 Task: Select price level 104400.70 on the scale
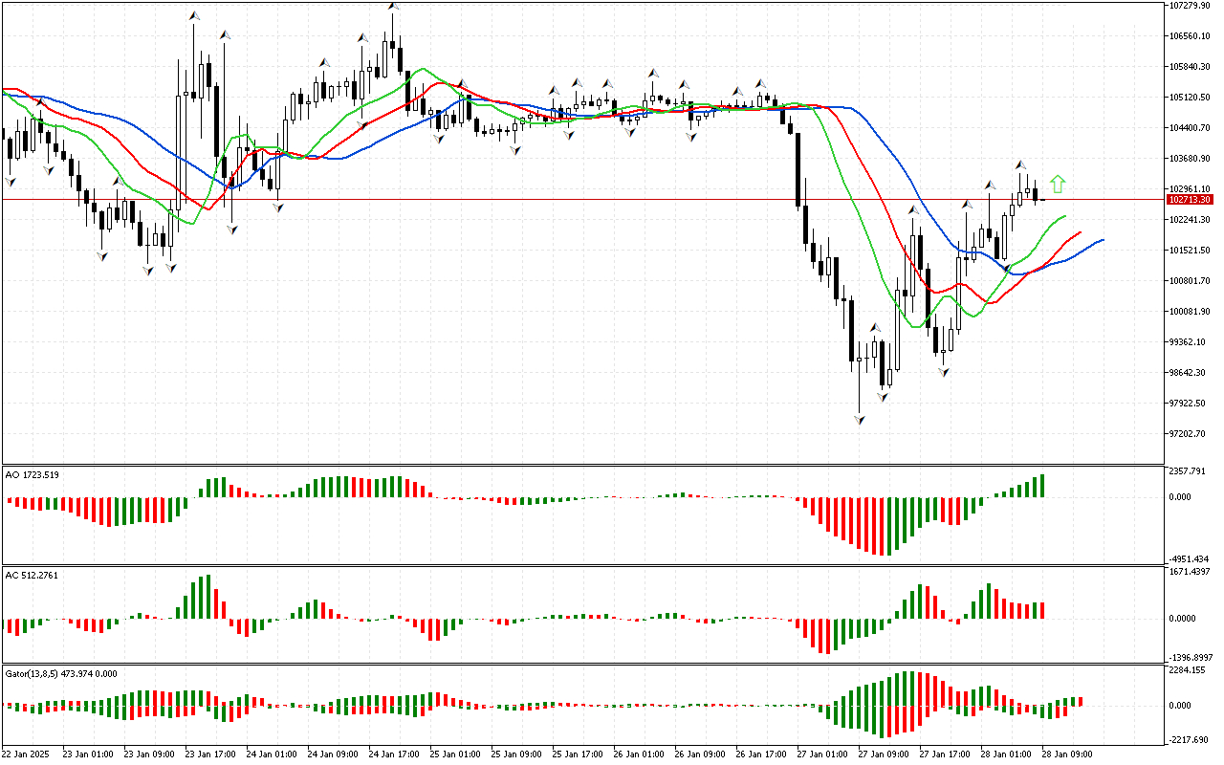[1191, 128]
